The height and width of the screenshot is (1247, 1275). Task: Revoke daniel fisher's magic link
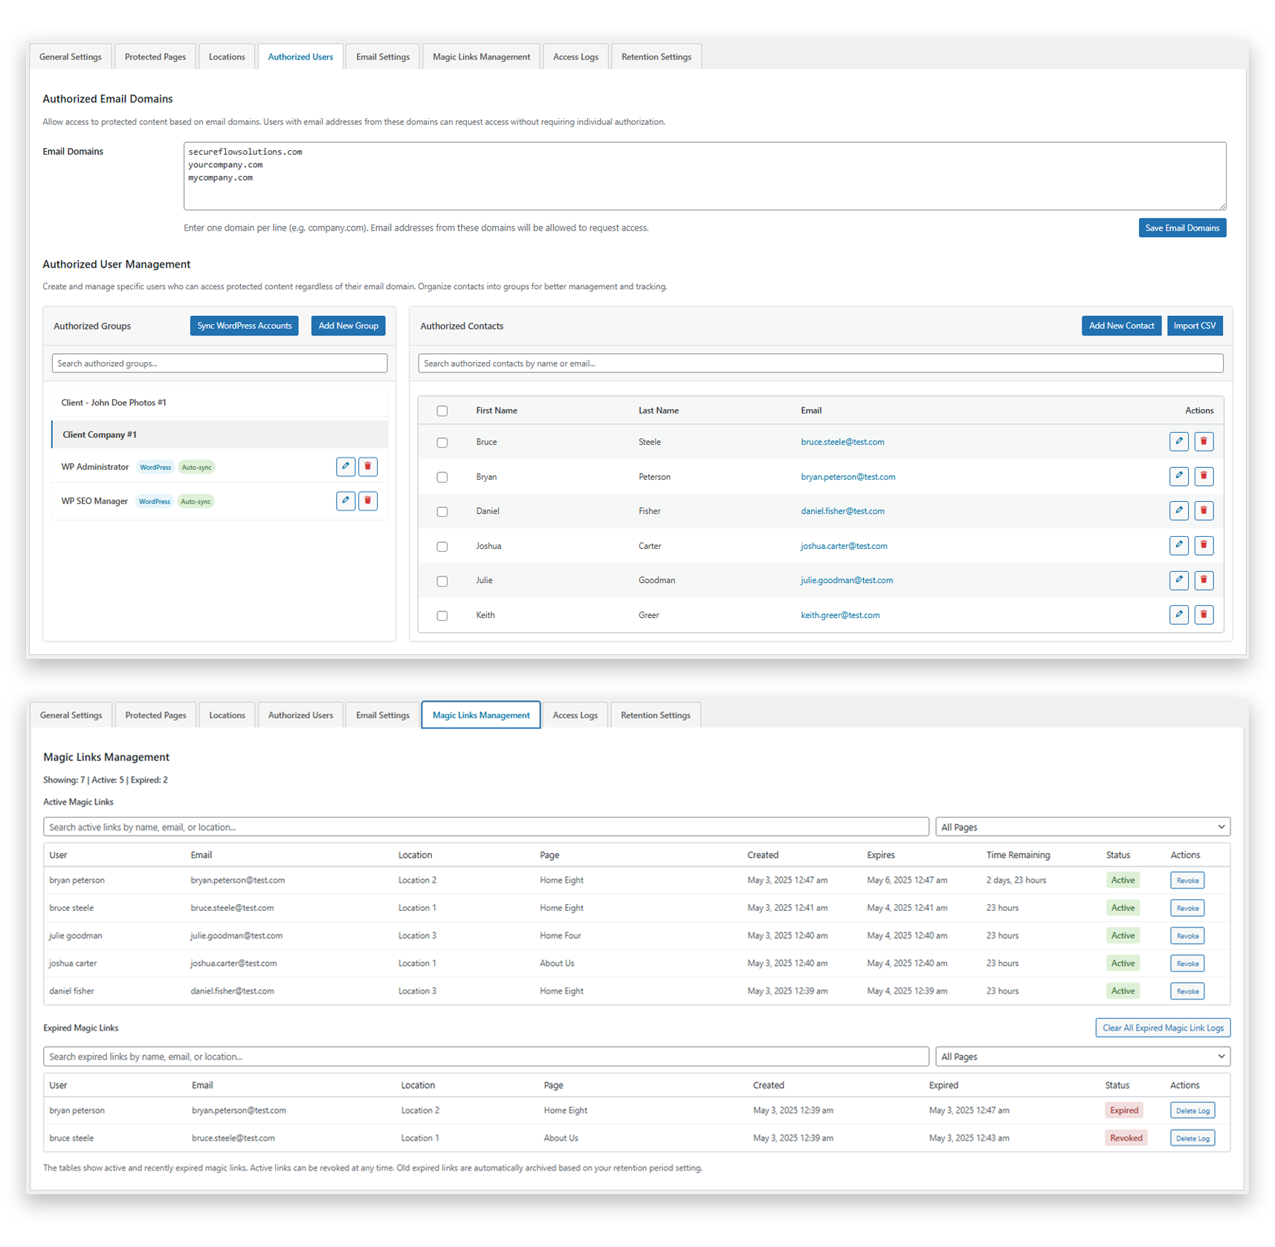tap(1187, 991)
